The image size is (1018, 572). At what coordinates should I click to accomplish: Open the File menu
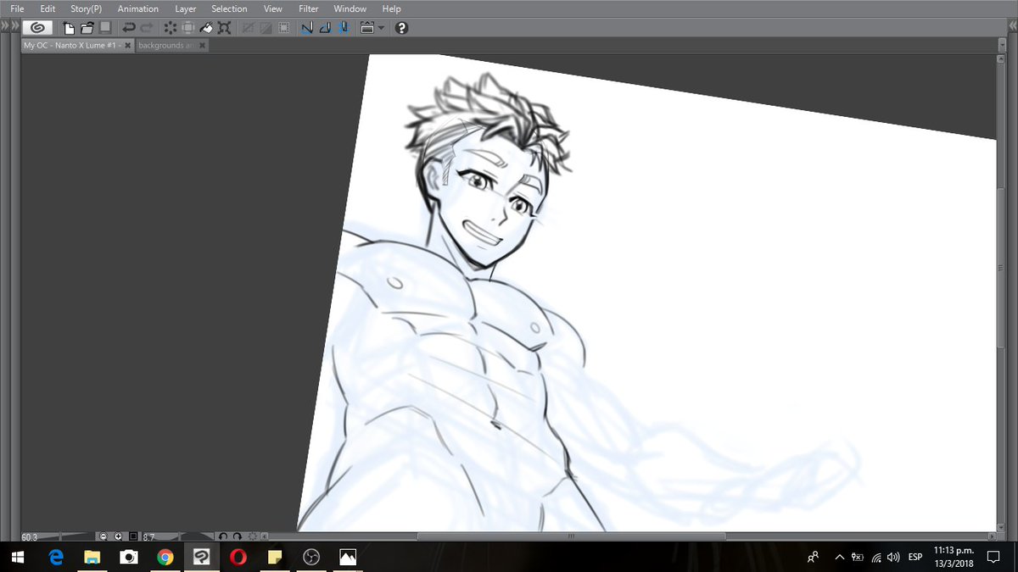pyautogui.click(x=17, y=8)
